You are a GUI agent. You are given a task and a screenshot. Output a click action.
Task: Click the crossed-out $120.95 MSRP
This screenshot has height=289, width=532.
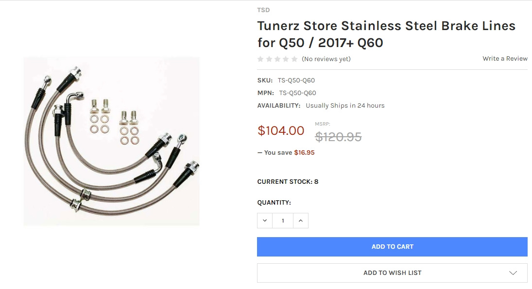(338, 137)
